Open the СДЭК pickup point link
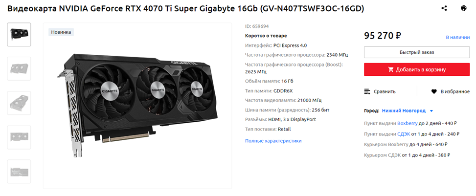This screenshot has width=476, height=196. click(x=404, y=134)
